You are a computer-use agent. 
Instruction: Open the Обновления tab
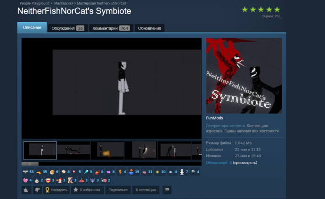point(149,28)
